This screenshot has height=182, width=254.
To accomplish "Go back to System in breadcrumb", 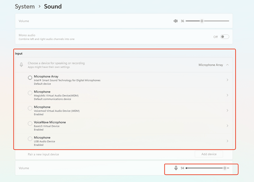I will click(x=25, y=7).
